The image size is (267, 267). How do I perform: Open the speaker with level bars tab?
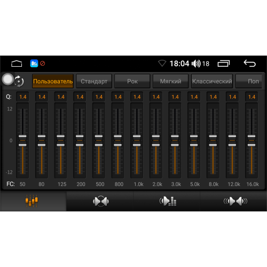167,201
